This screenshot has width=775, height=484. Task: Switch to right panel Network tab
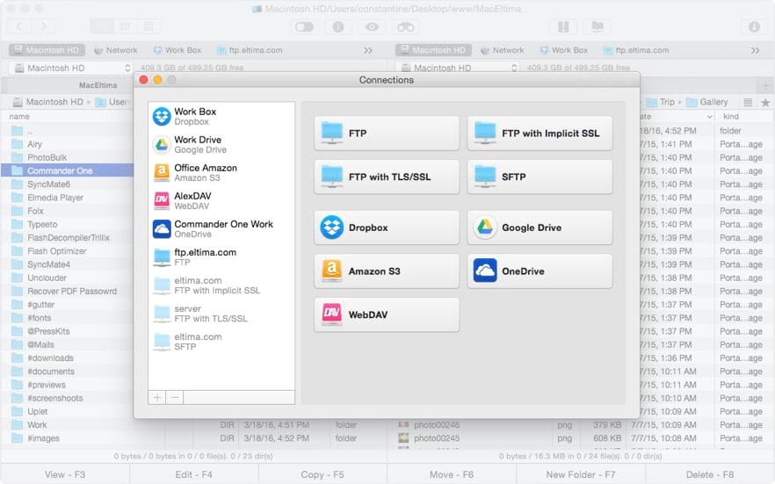click(x=503, y=50)
